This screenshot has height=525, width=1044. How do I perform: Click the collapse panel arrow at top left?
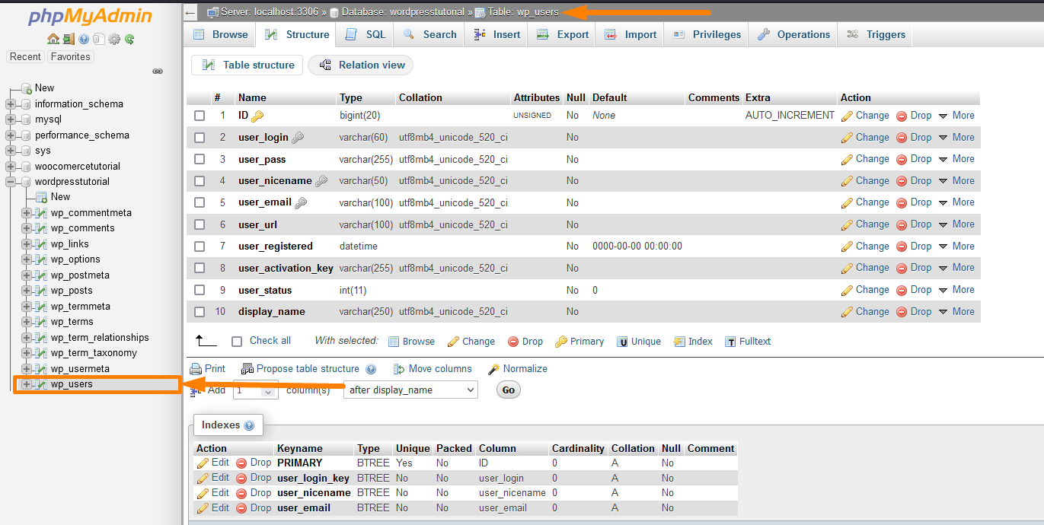click(190, 12)
